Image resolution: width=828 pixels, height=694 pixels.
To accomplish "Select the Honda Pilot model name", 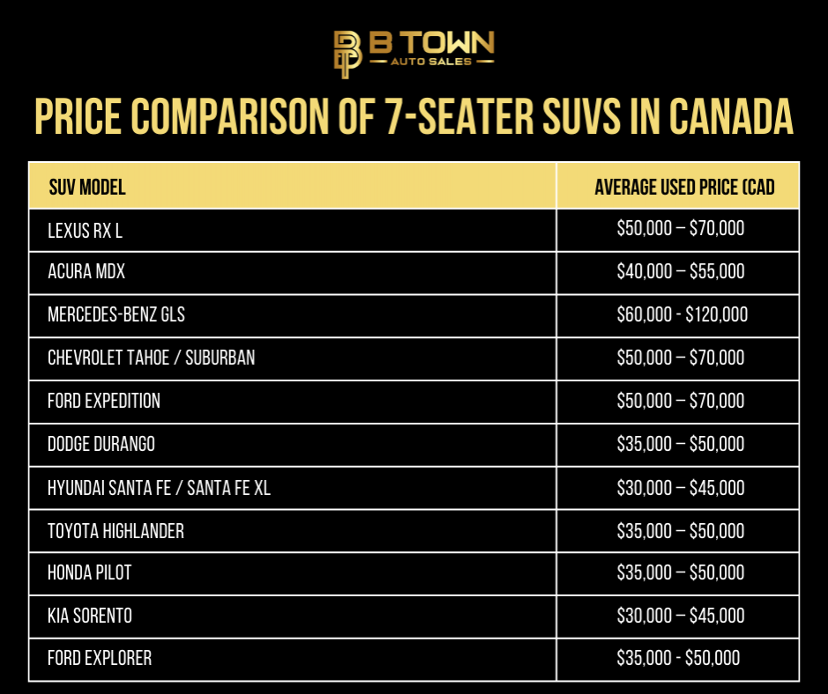I will (89, 572).
